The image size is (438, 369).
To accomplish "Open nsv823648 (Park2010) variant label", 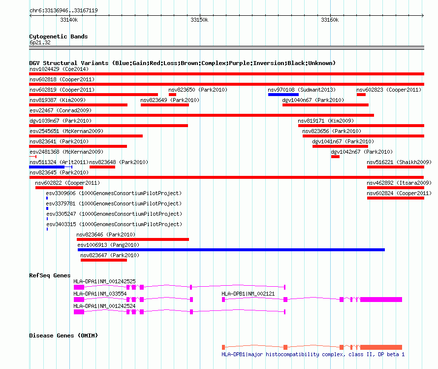I will (119, 162).
